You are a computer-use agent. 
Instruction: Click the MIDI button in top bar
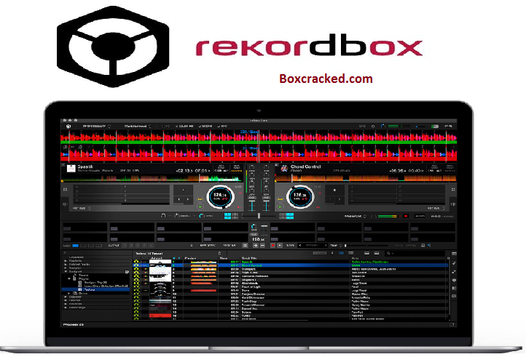pos(362,127)
